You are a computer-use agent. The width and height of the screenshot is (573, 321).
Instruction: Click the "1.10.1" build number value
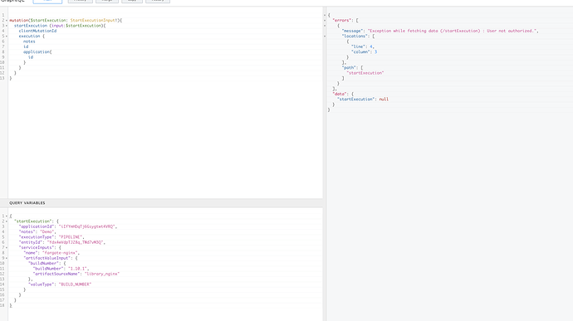pyautogui.click(x=77, y=269)
